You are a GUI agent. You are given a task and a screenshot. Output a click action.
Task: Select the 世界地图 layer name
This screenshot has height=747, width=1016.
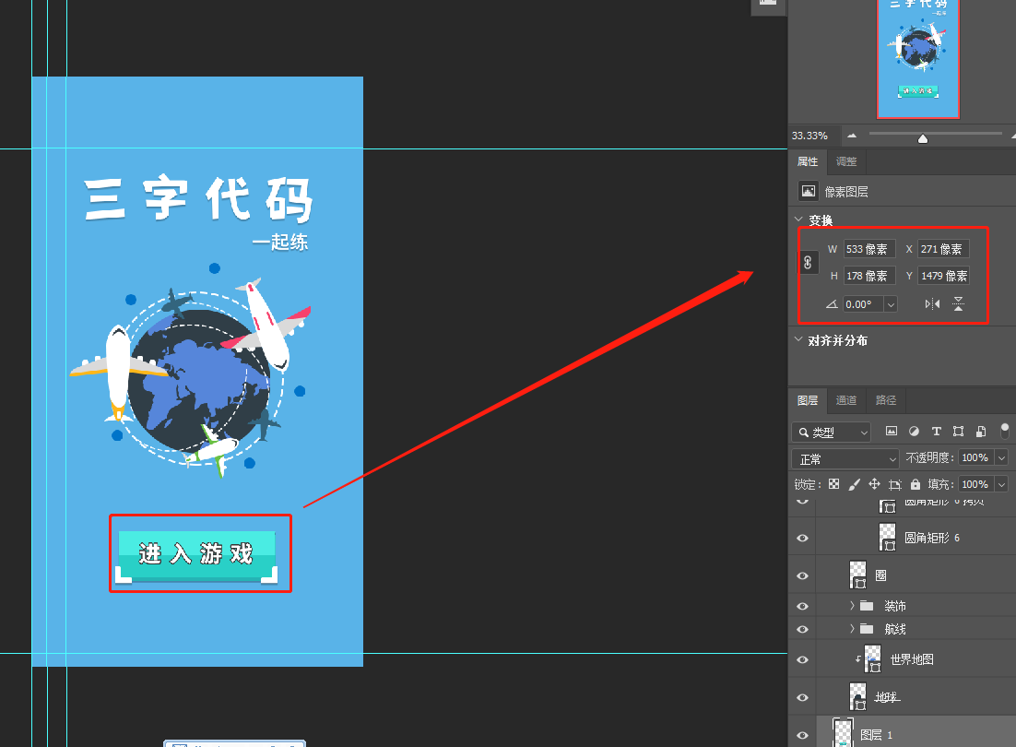[912, 659]
